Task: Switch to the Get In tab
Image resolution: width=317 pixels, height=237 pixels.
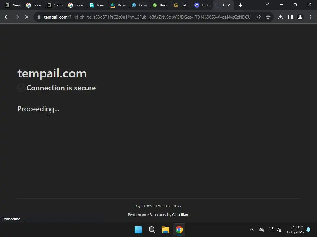Action: coord(181,5)
